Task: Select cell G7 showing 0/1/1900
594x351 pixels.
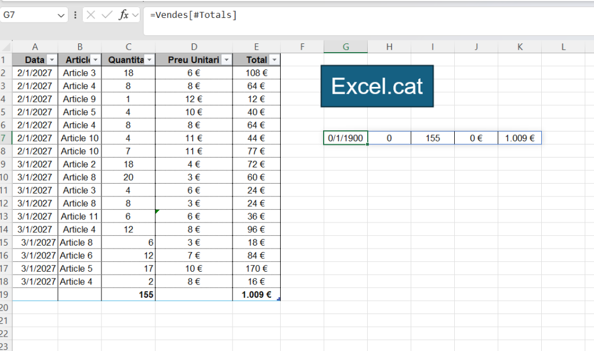Action: pos(346,138)
